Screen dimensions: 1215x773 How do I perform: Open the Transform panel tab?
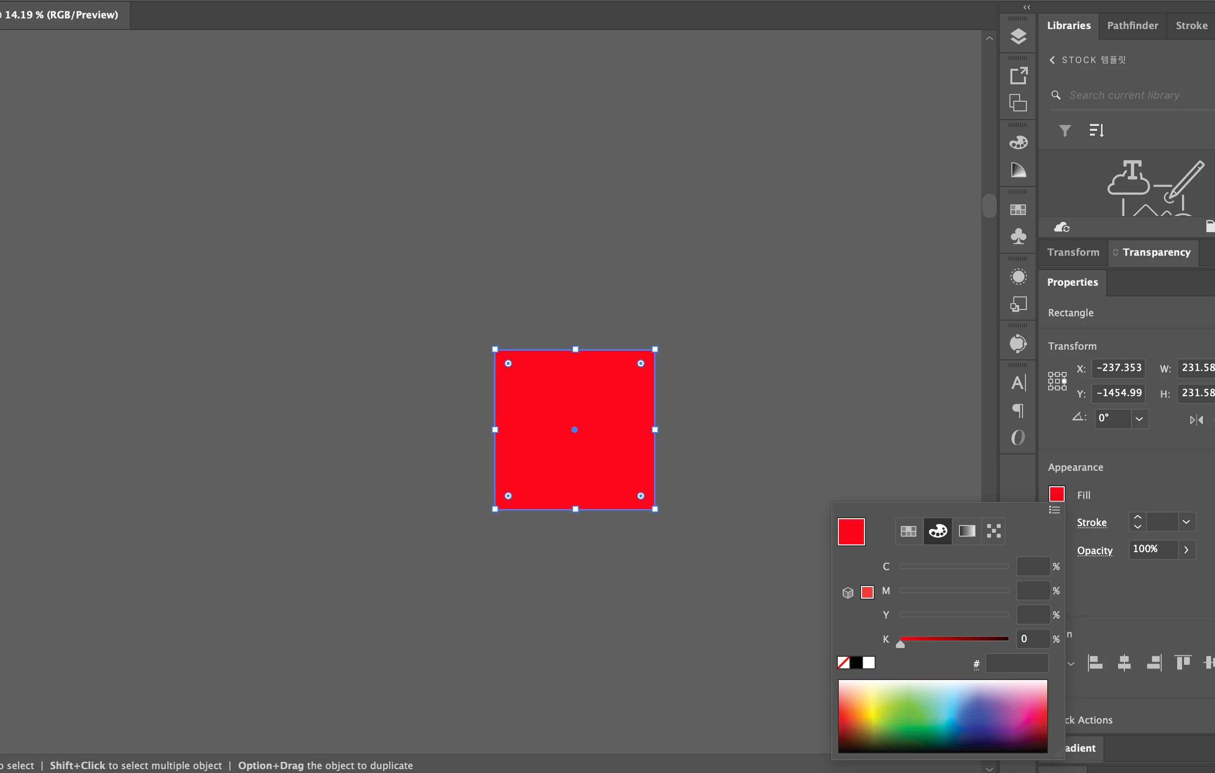(x=1073, y=252)
